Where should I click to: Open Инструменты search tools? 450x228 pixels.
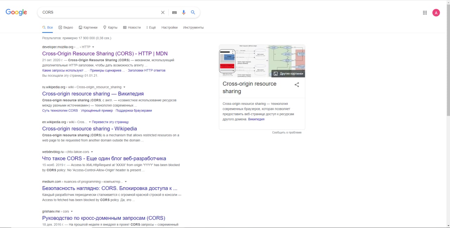coord(193,27)
